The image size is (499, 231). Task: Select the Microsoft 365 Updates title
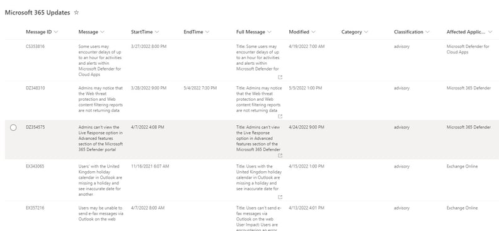pyautogui.click(x=38, y=13)
